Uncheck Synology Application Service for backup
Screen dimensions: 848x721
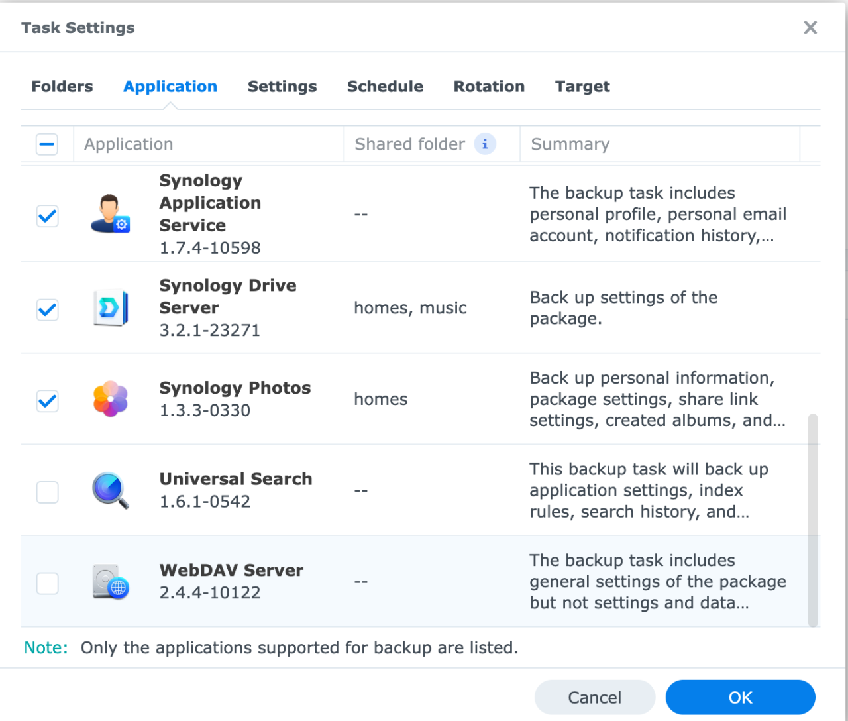pyautogui.click(x=47, y=215)
